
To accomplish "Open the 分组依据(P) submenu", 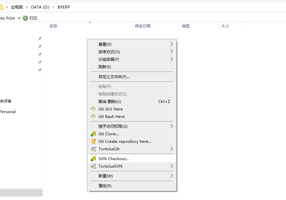I will tap(132, 59).
